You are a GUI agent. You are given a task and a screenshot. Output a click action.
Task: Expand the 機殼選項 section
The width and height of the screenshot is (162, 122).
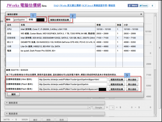coord(55,103)
